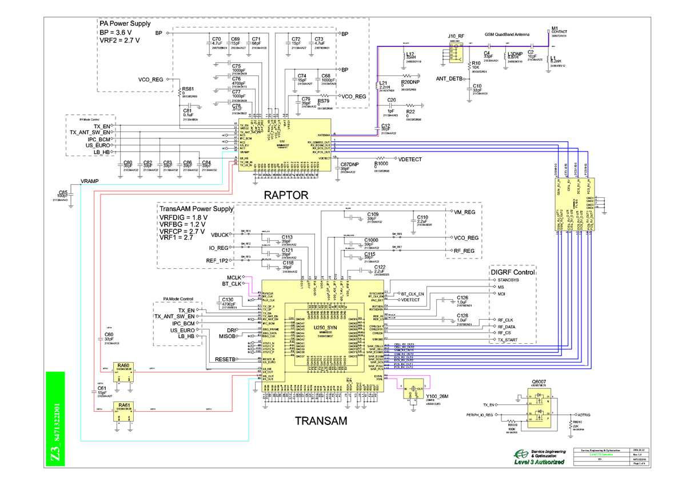Click the VRAMP net label above C85
Viewport: 686px width, 485px height.
click(x=89, y=181)
